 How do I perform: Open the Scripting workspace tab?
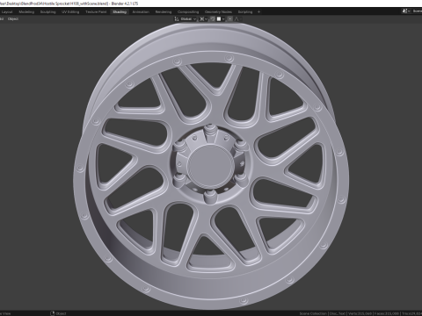pyautogui.click(x=245, y=12)
